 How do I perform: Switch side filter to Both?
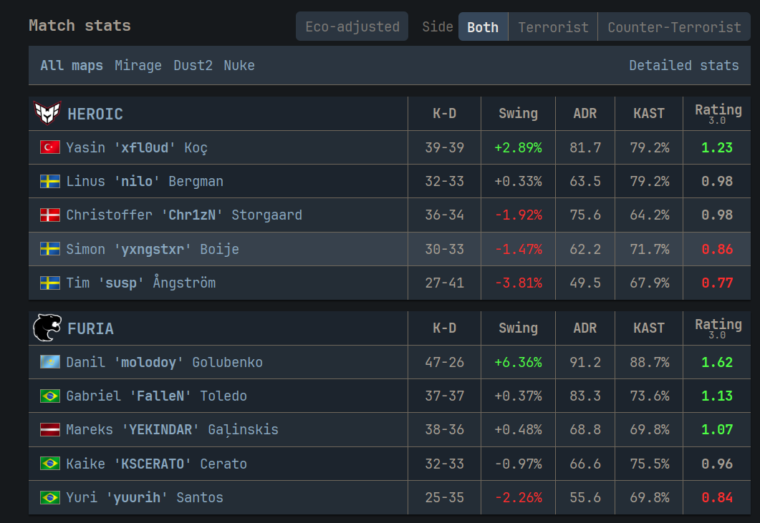coord(483,27)
